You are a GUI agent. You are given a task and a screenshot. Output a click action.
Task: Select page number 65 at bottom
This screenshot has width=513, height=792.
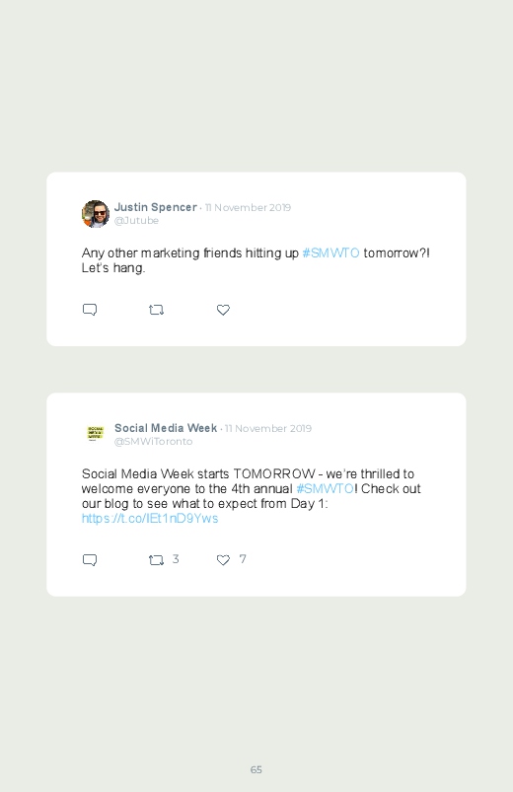pos(256,769)
